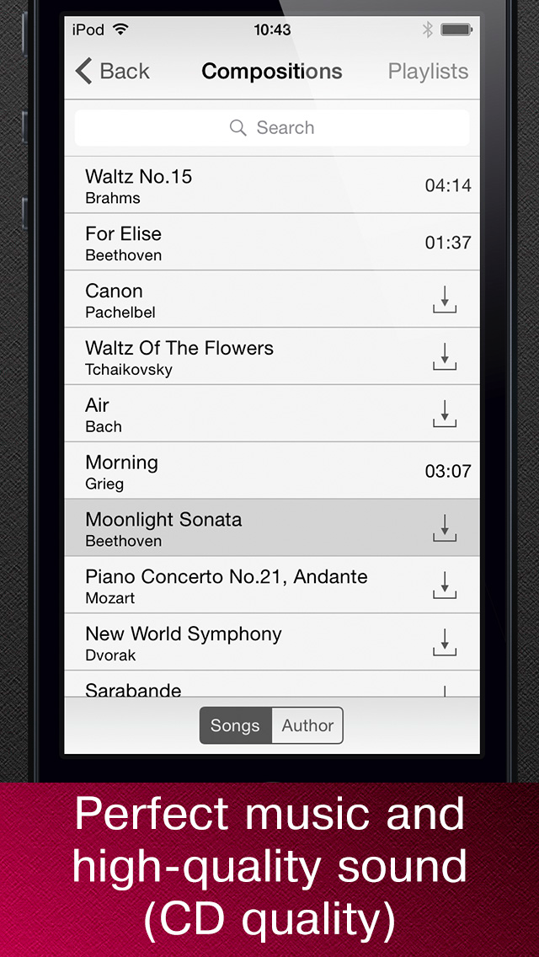Tap the Compositions title
Screen dimensions: 539x957
pos(272,72)
